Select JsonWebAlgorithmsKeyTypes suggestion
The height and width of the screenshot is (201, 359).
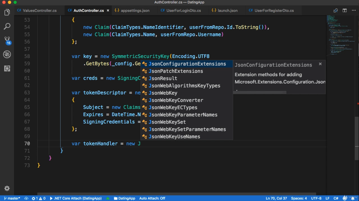(187, 86)
